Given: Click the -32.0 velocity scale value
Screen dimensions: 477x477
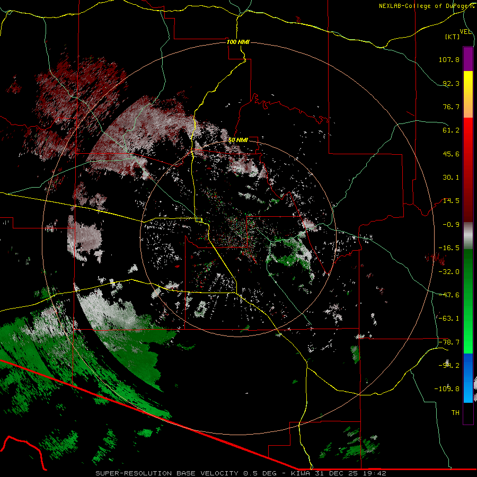Looking at the screenshot, I should (449, 272).
